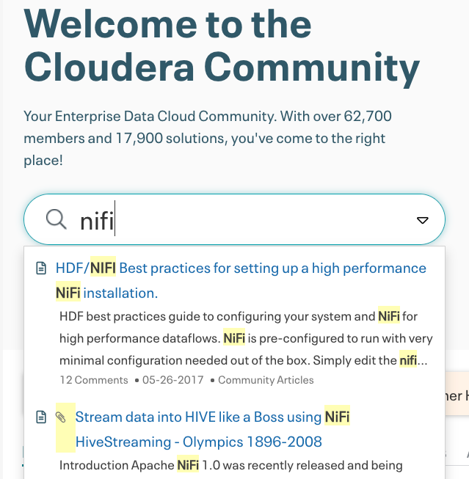The height and width of the screenshot is (479, 469).
Task: Click the paperclip attachment icon
Action: 60,417
